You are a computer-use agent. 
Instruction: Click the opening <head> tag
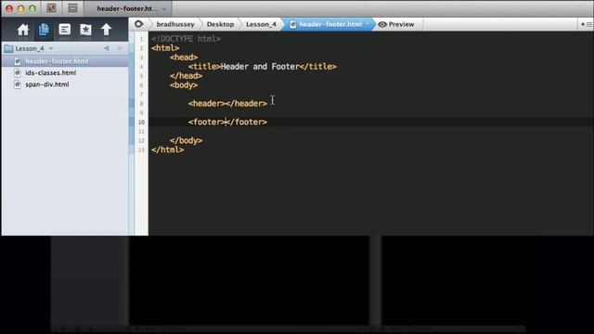tap(184, 58)
